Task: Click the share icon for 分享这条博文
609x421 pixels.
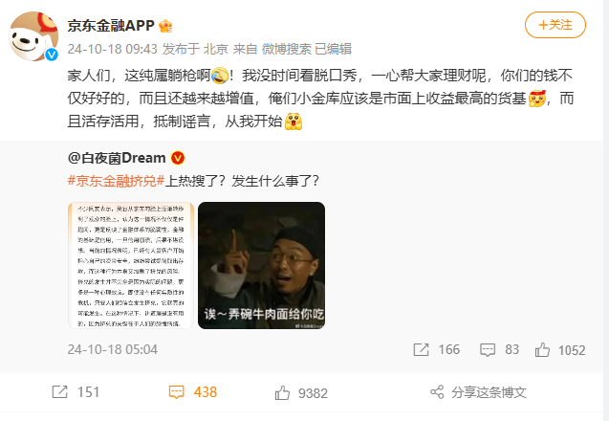Action: [437, 392]
